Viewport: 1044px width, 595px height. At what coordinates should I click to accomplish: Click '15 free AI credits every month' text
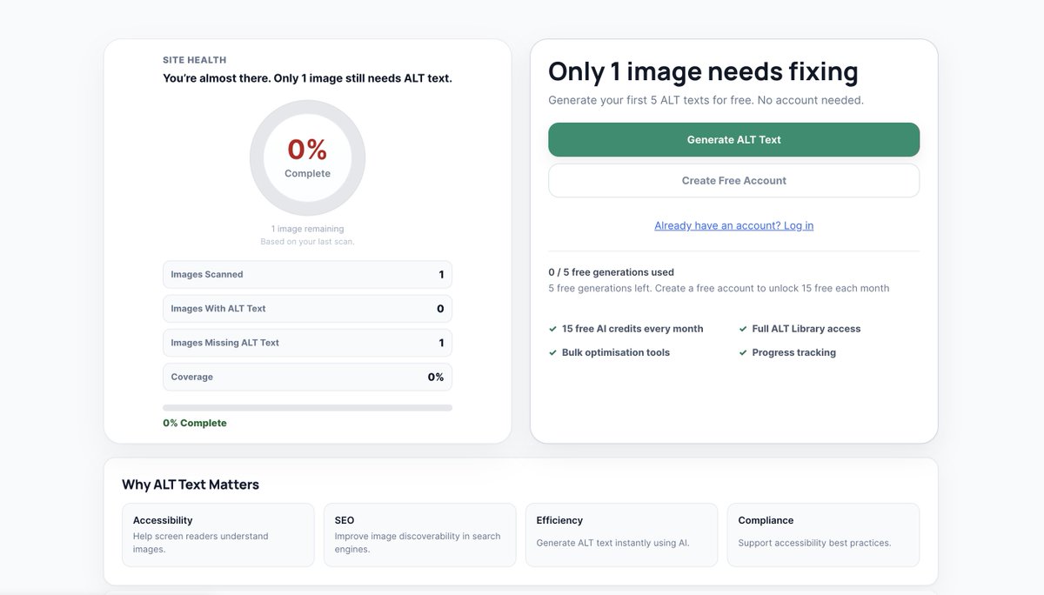(632, 329)
